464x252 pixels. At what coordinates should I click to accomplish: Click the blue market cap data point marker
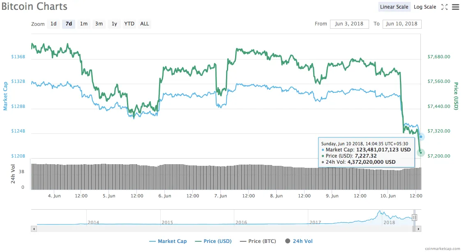[x=421, y=137]
